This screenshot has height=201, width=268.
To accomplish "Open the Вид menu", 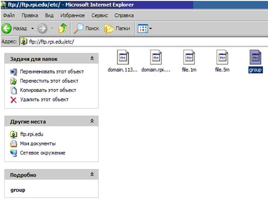I will (49, 15).
